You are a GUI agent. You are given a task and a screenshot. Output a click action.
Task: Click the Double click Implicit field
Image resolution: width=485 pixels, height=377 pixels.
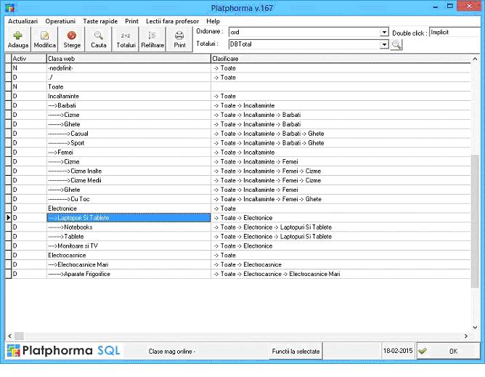(454, 33)
